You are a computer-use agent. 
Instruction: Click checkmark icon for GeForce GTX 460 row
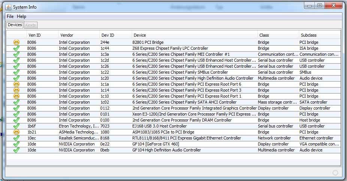click(x=16, y=144)
